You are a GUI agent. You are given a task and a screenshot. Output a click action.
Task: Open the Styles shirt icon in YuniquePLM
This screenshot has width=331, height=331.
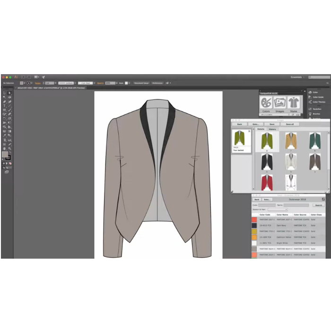pyautogui.click(x=294, y=104)
